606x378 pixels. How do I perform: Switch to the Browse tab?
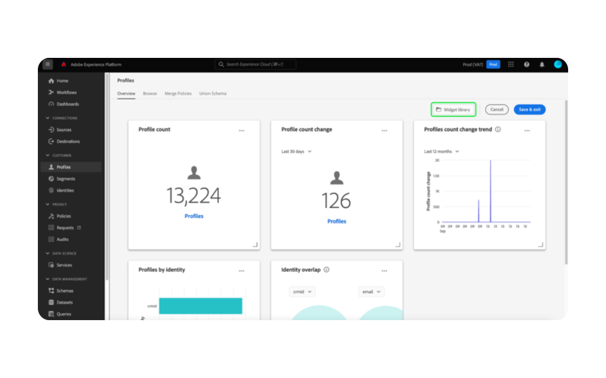coord(150,94)
